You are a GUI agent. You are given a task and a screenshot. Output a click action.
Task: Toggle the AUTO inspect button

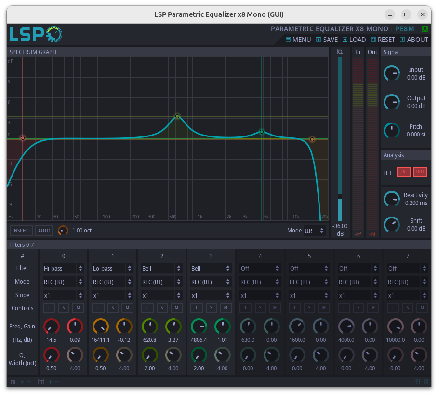tap(44, 231)
